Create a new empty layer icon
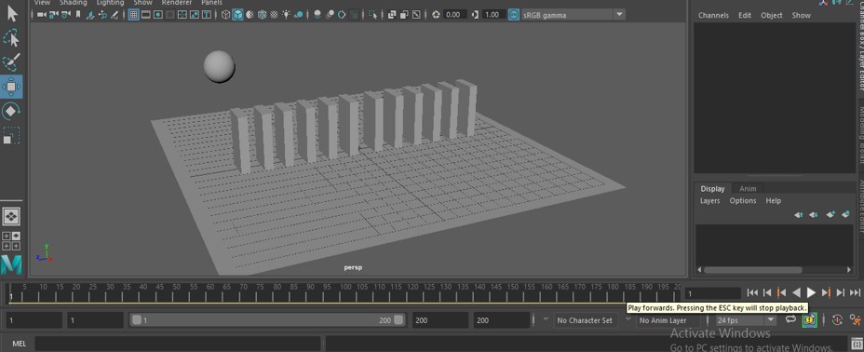The image size is (864, 352). pos(830,214)
